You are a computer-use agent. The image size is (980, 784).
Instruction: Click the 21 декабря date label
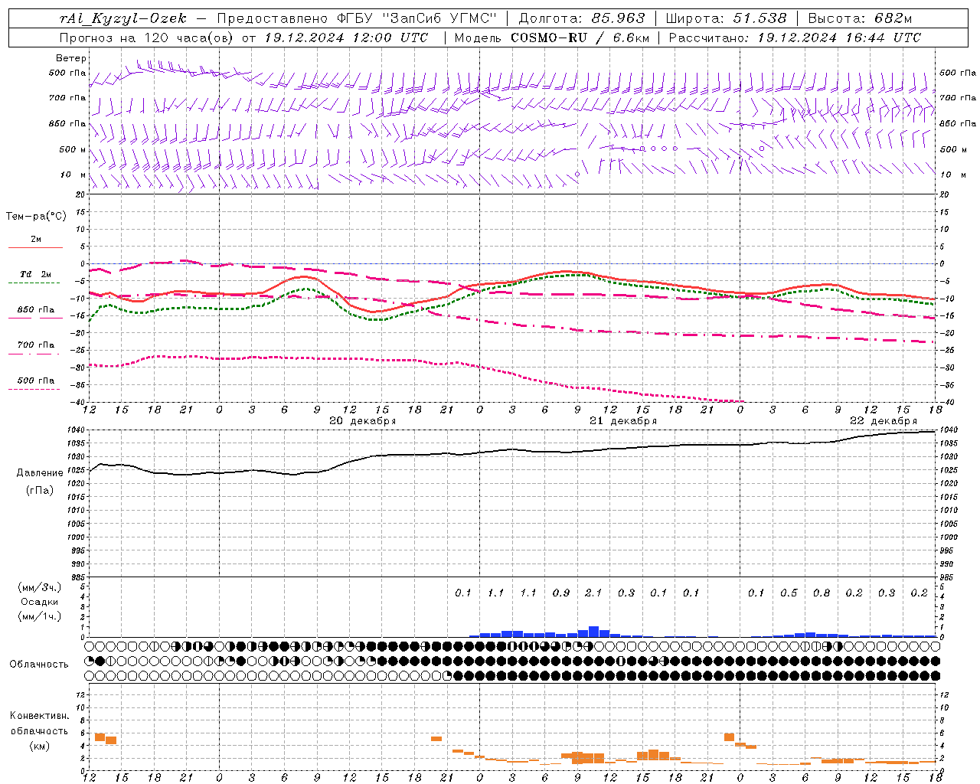[x=623, y=421]
